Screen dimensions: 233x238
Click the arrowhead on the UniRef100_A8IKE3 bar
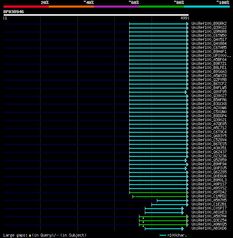tap(183, 213)
